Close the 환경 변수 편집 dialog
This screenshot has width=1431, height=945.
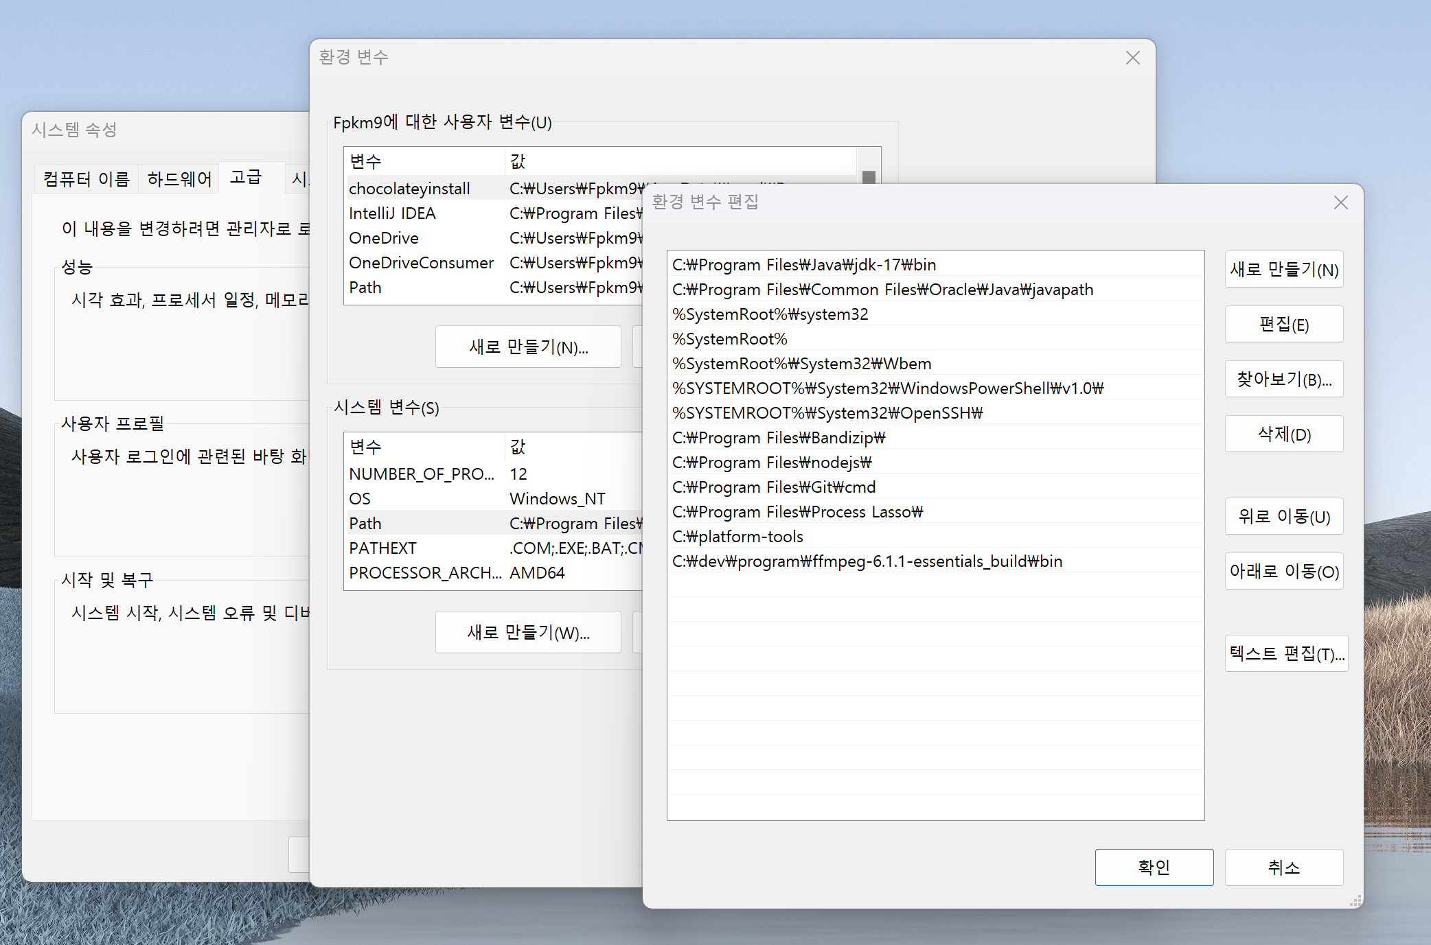(x=1340, y=202)
